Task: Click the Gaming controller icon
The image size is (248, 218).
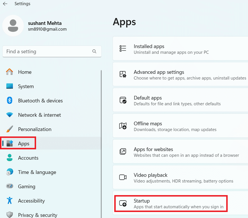Action: click(10, 187)
